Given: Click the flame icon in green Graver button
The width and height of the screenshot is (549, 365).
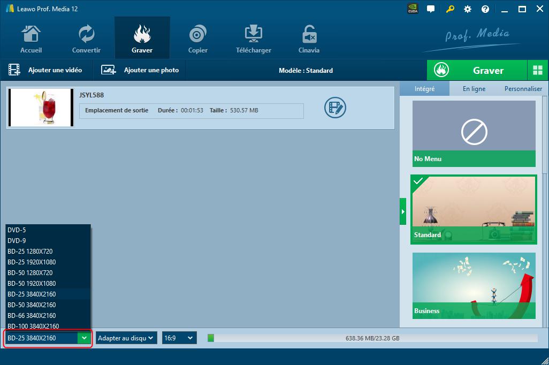Looking at the screenshot, I should 441,70.
